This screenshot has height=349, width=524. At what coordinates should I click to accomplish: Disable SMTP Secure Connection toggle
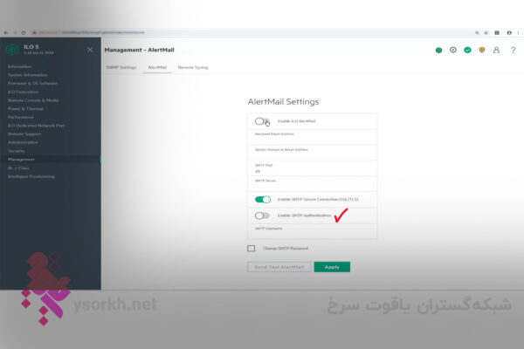tap(263, 200)
